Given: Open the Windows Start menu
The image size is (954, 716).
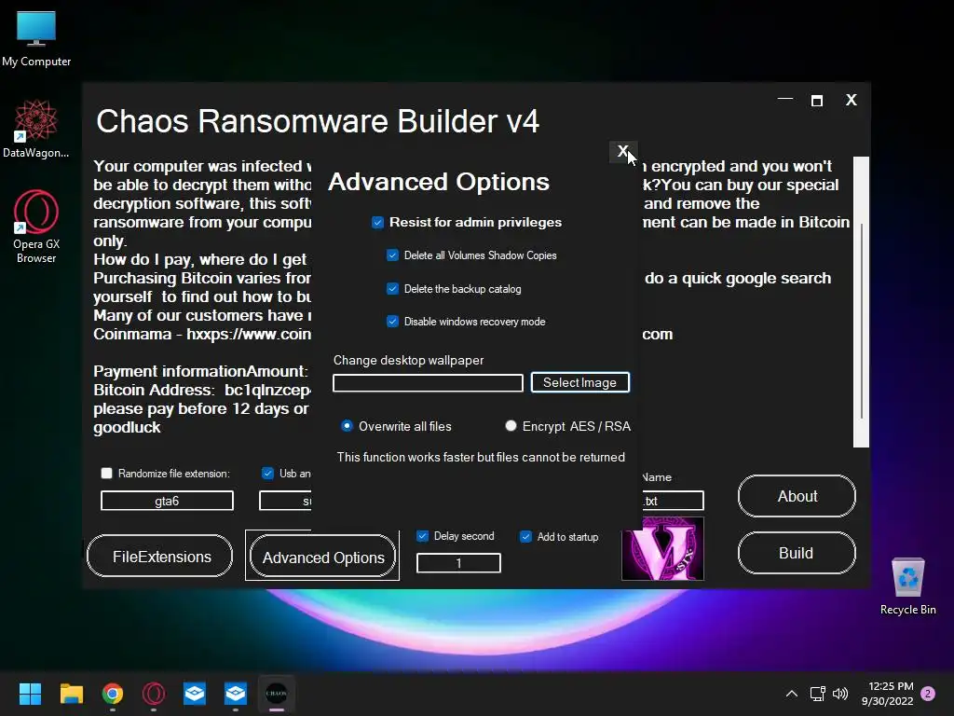Looking at the screenshot, I should (x=30, y=694).
